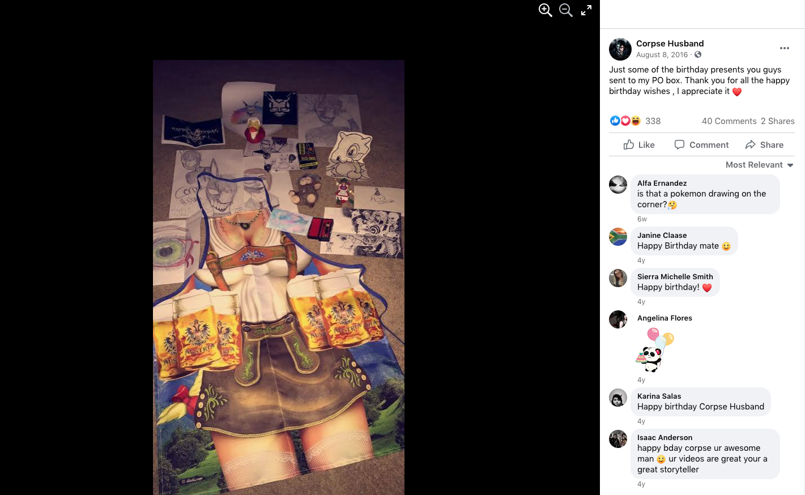This screenshot has width=805, height=495.
Task: Like the post
Action: (x=639, y=144)
